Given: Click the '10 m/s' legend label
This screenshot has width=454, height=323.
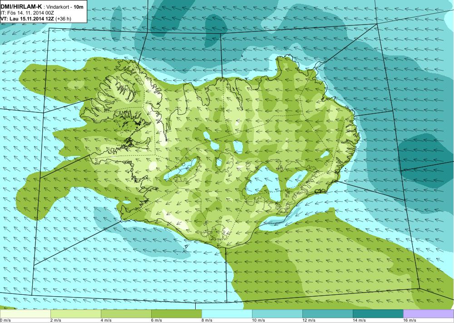Looking at the screenshot, I should pos(258,320).
